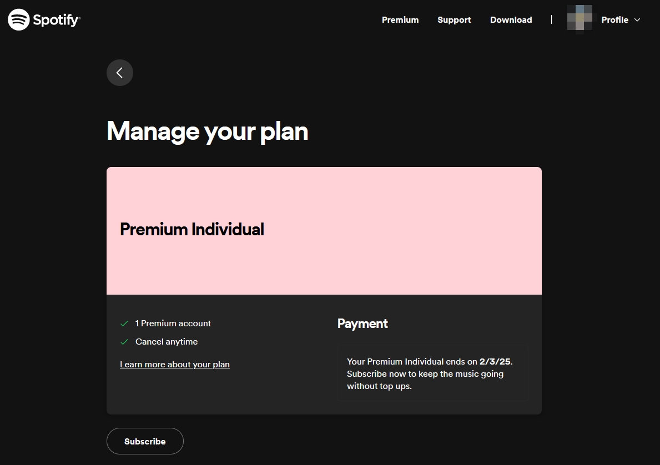Go back using the left arrow button
660x465 pixels.
(120, 73)
